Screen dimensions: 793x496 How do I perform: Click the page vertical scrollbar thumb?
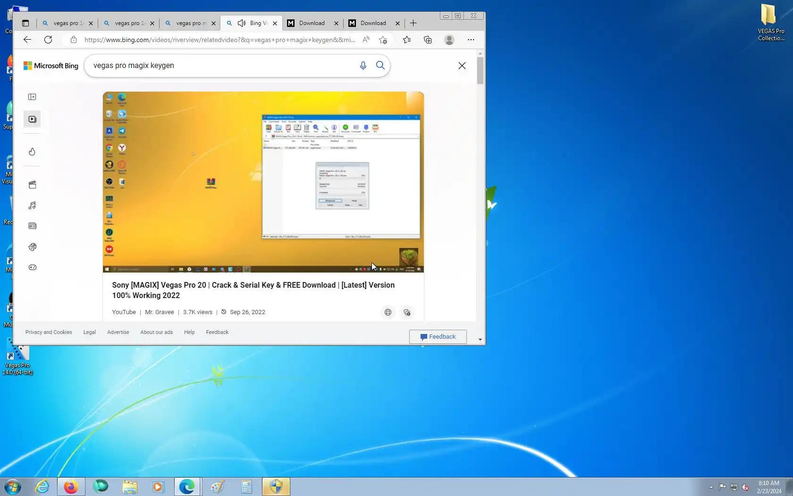click(x=480, y=71)
